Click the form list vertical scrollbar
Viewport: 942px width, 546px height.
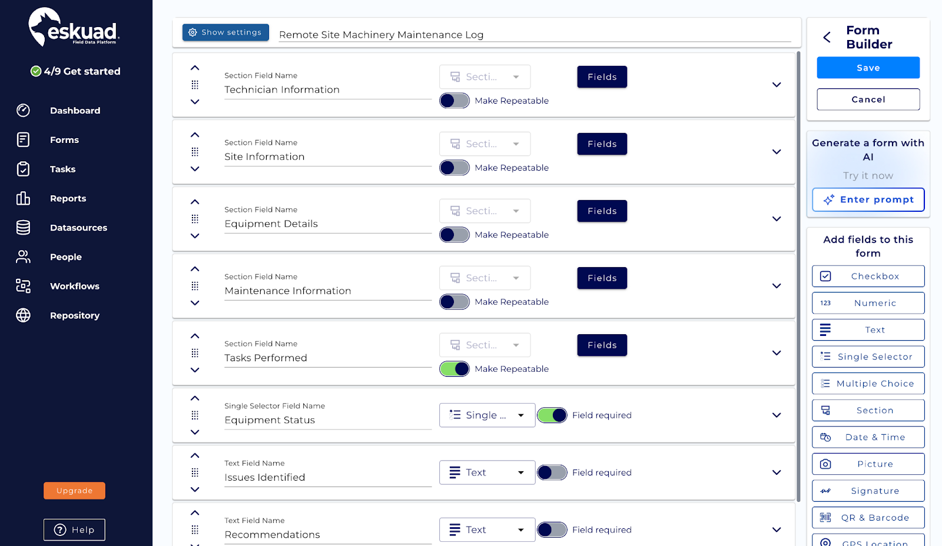coord(798,277)
